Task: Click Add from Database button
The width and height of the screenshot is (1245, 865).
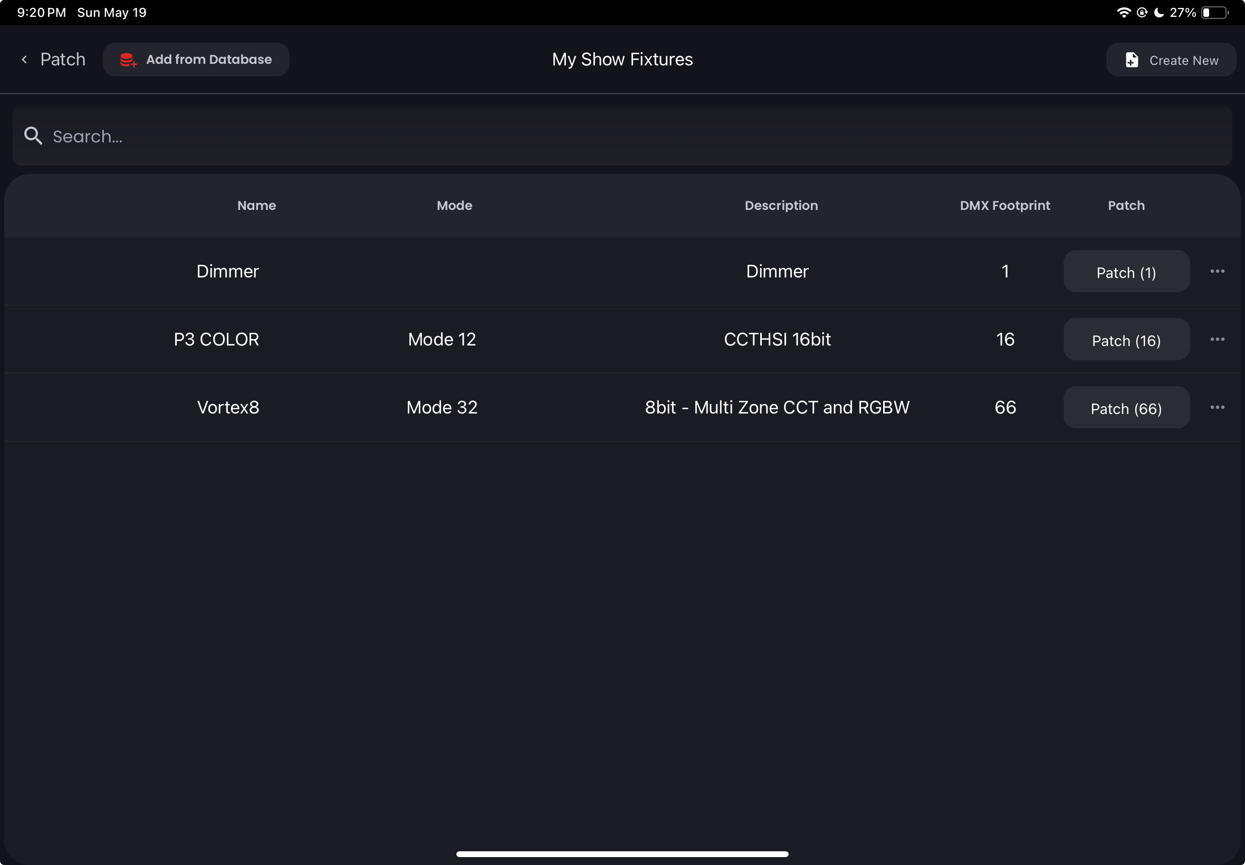Action: 196,60
